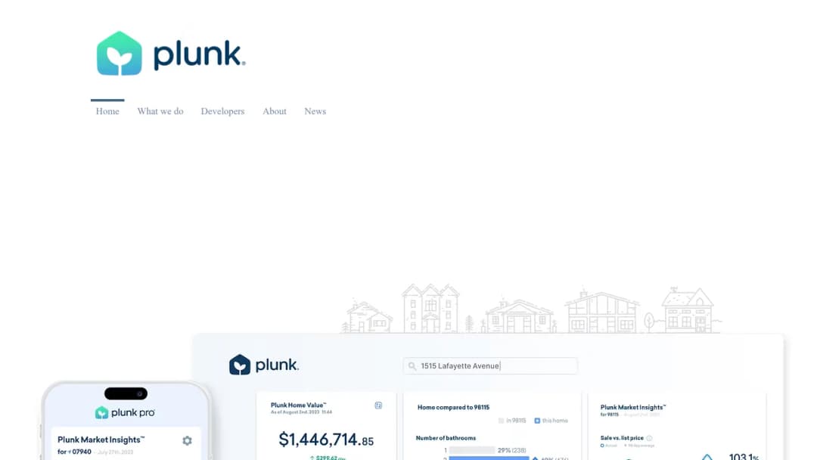817x460 pixels.
Task: Go to the Developers page
Action: (222, 111)
